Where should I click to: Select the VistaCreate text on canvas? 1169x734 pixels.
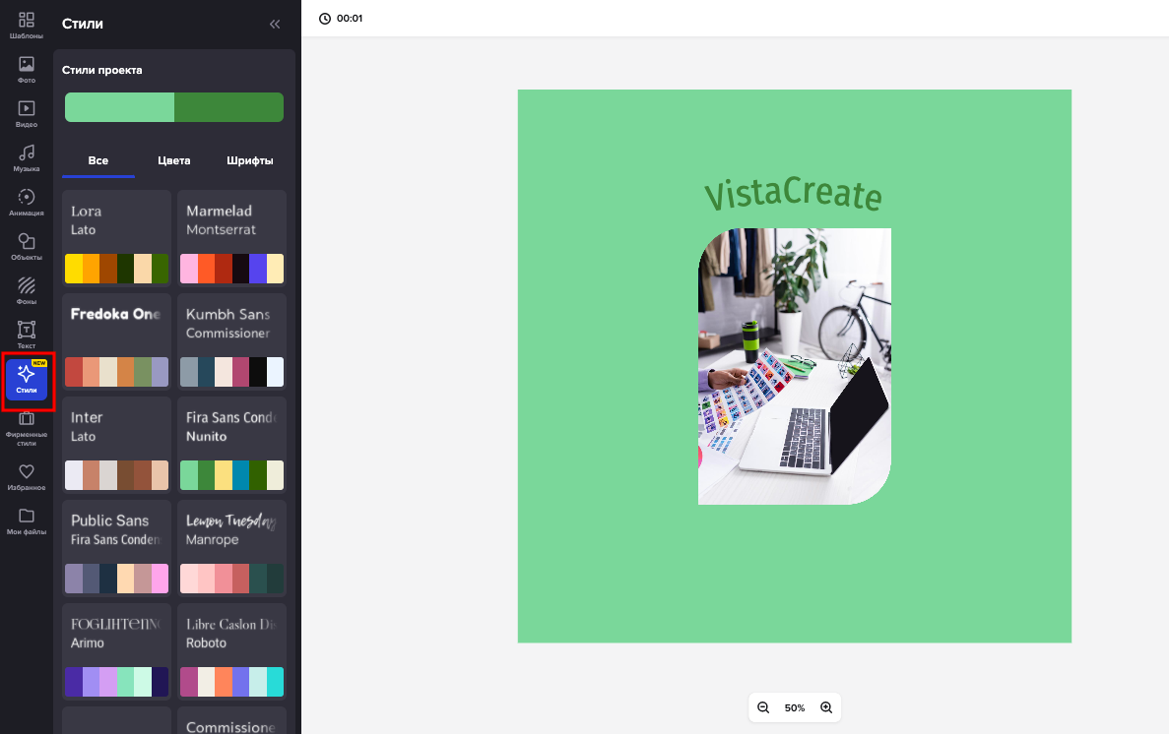click(793, 194)
